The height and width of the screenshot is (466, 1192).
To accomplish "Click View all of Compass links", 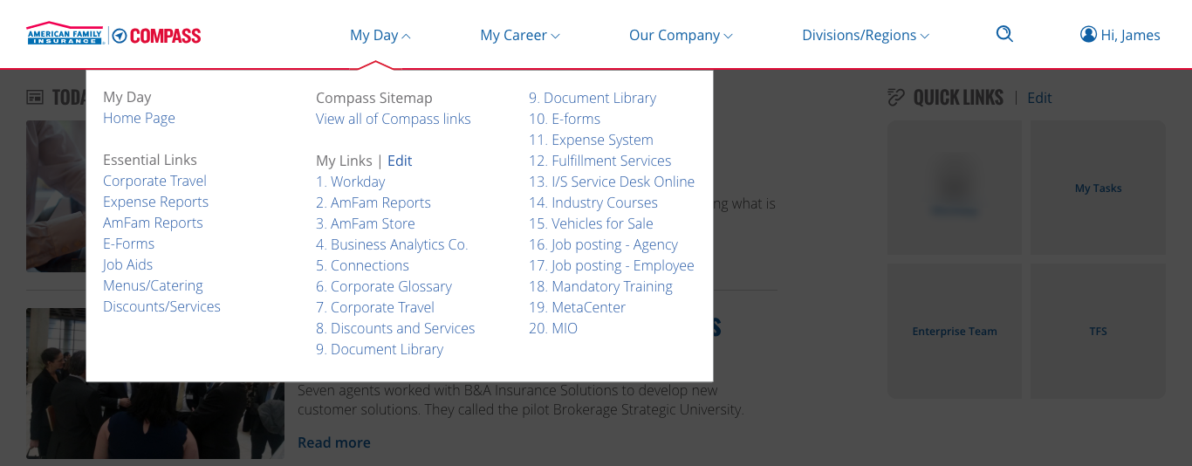I will (x=393, y=119).
